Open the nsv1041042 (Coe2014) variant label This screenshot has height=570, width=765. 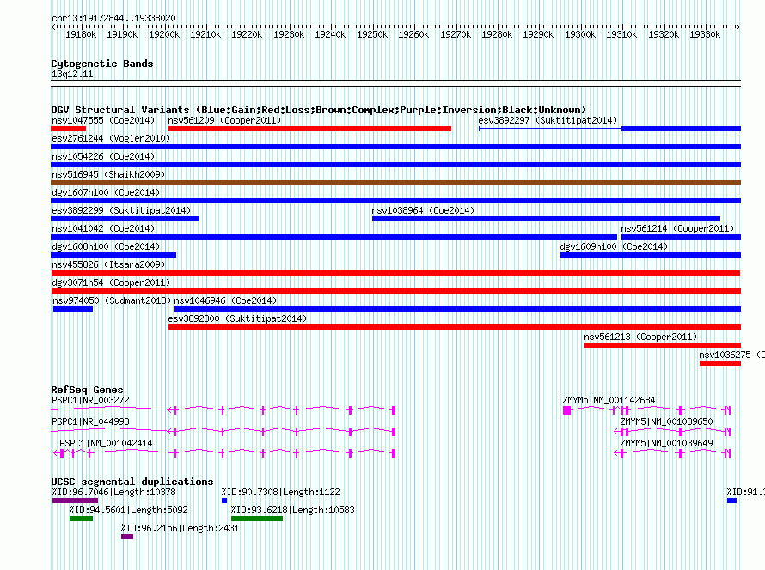point(103,228)
